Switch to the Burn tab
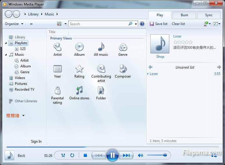 coord(184,15)
